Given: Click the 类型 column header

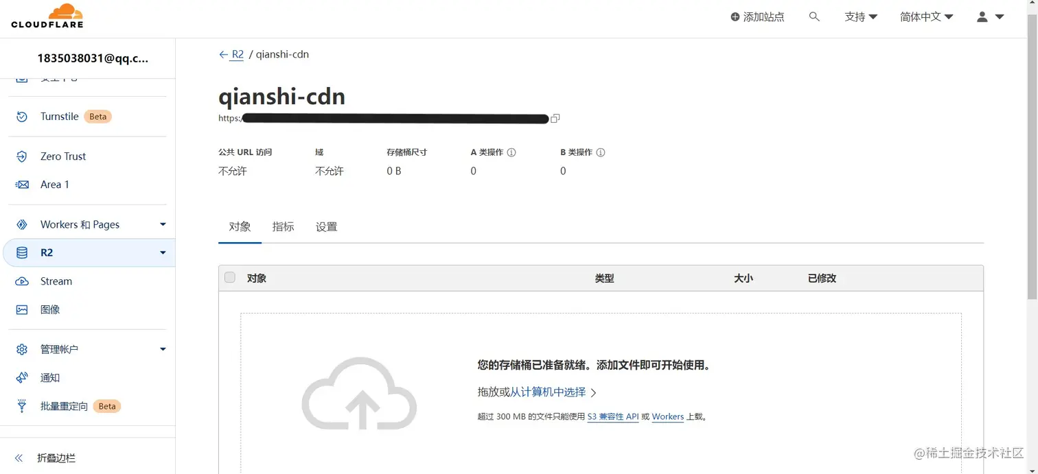Looking at the screenshot, I should [x=604, y=279].
